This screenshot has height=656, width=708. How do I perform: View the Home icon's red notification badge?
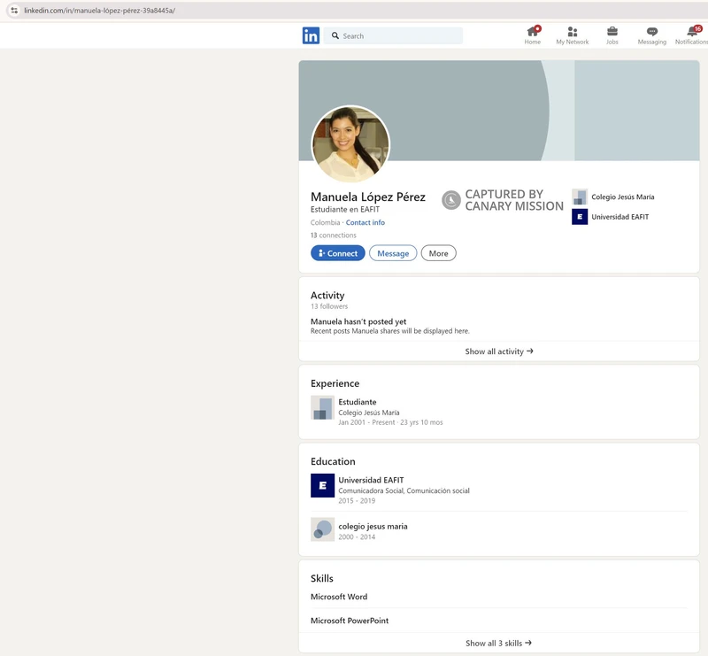pos(538,27)
